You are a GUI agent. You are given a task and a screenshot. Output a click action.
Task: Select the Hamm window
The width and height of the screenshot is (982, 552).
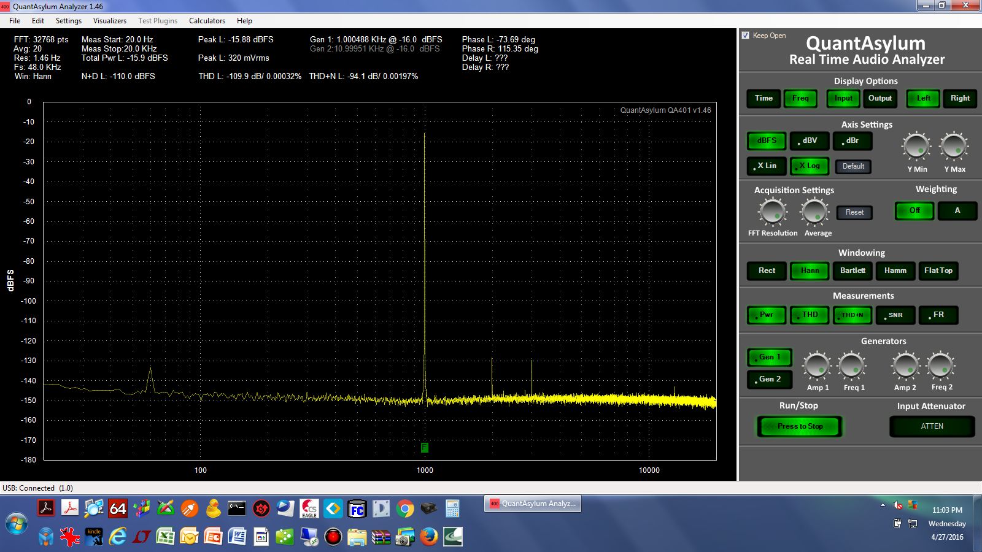[895, 270]
